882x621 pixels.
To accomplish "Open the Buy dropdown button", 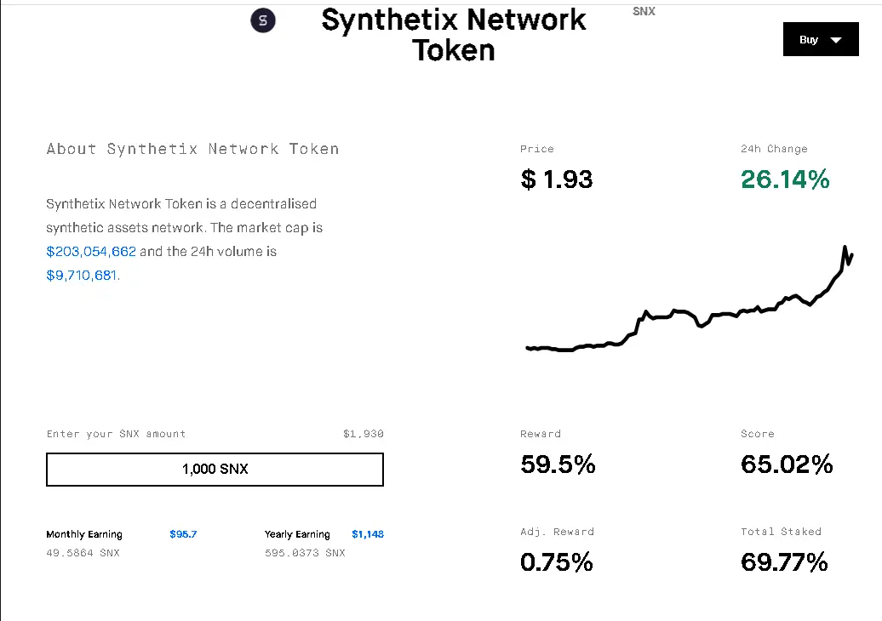I will 821,39.
